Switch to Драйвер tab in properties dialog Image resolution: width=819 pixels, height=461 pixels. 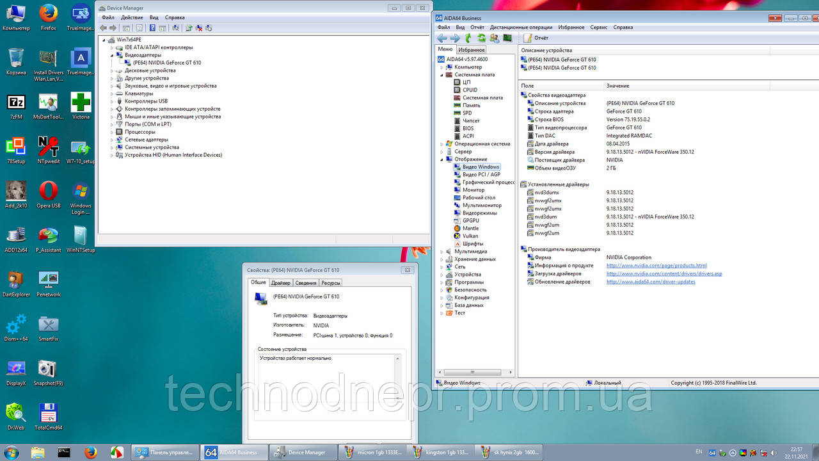[281, 282]
